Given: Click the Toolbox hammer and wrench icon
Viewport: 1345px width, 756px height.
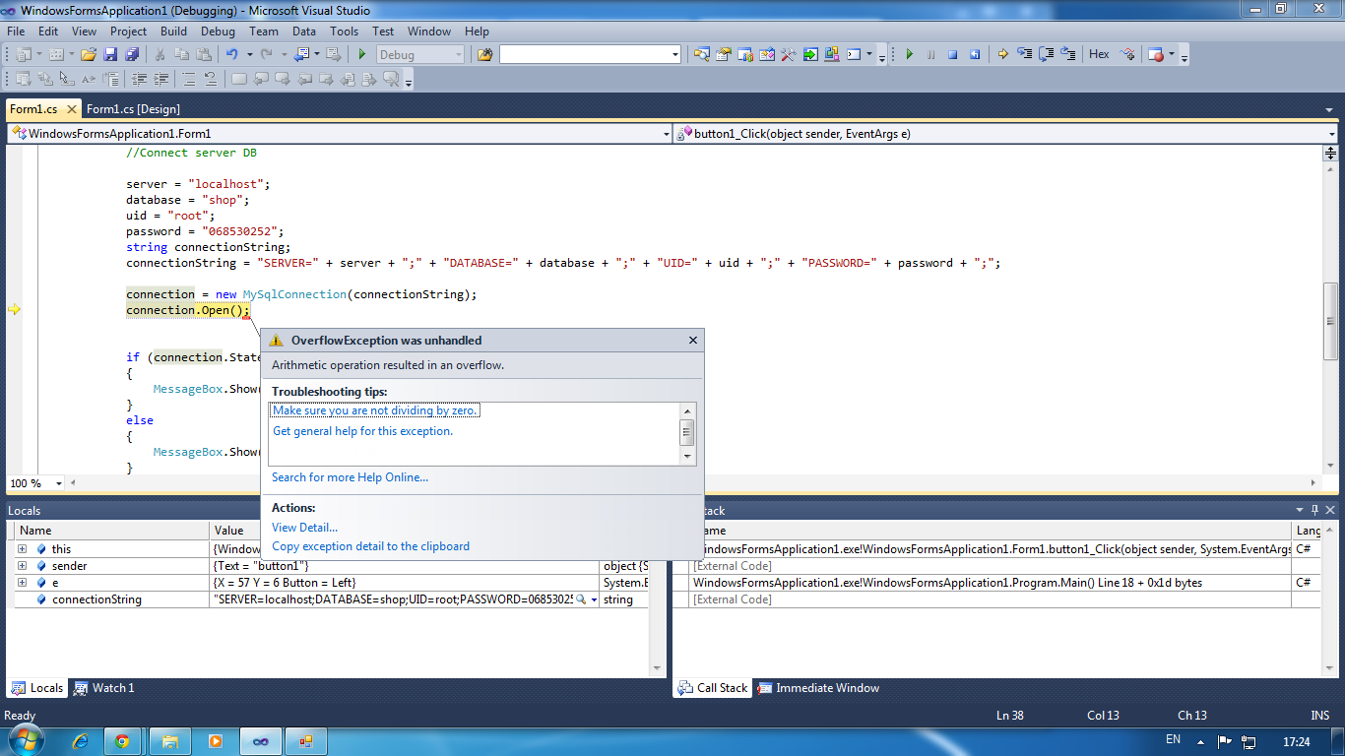Looking at the screenshot, I should coord(788,54).
